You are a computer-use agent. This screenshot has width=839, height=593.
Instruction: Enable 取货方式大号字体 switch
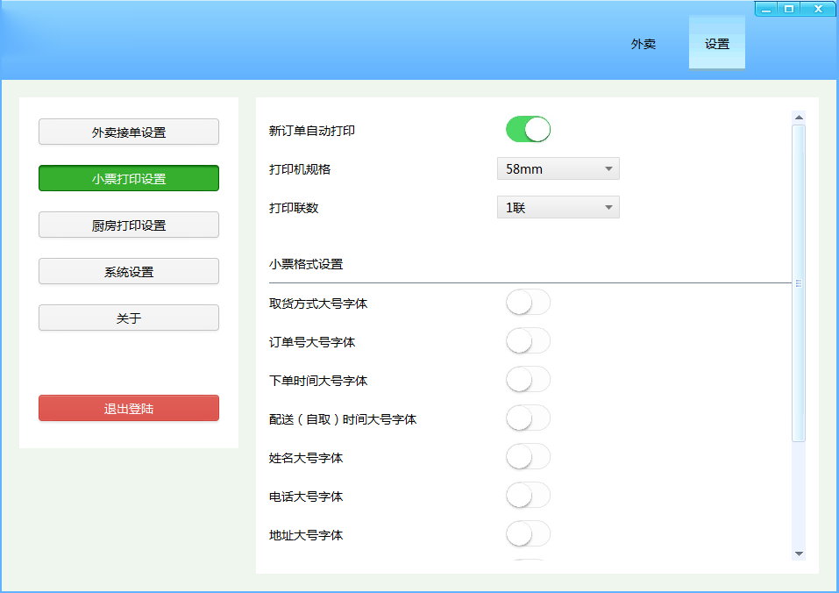528,303
